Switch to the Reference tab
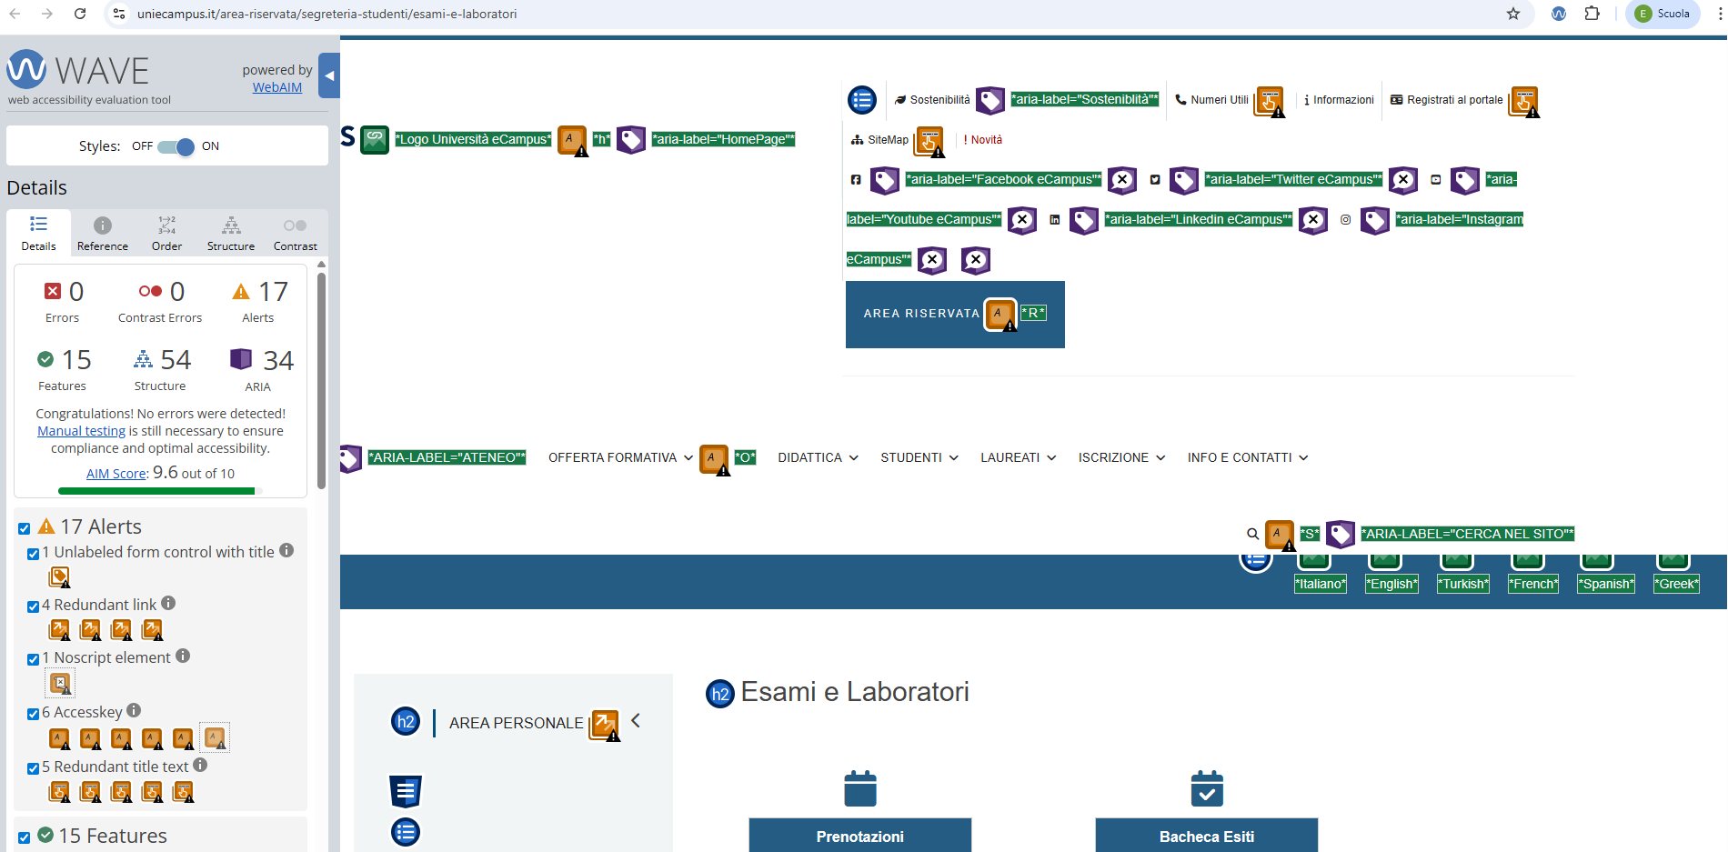This screenshot has width=1728, height=852. point(103,233)
